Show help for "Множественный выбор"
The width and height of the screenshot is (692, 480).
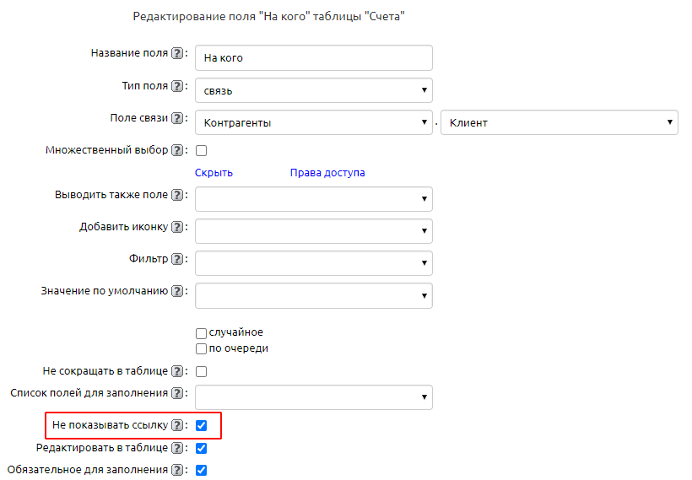(177, 150)
